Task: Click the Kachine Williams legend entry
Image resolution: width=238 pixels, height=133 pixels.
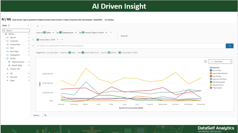Action: pos(218,79)
